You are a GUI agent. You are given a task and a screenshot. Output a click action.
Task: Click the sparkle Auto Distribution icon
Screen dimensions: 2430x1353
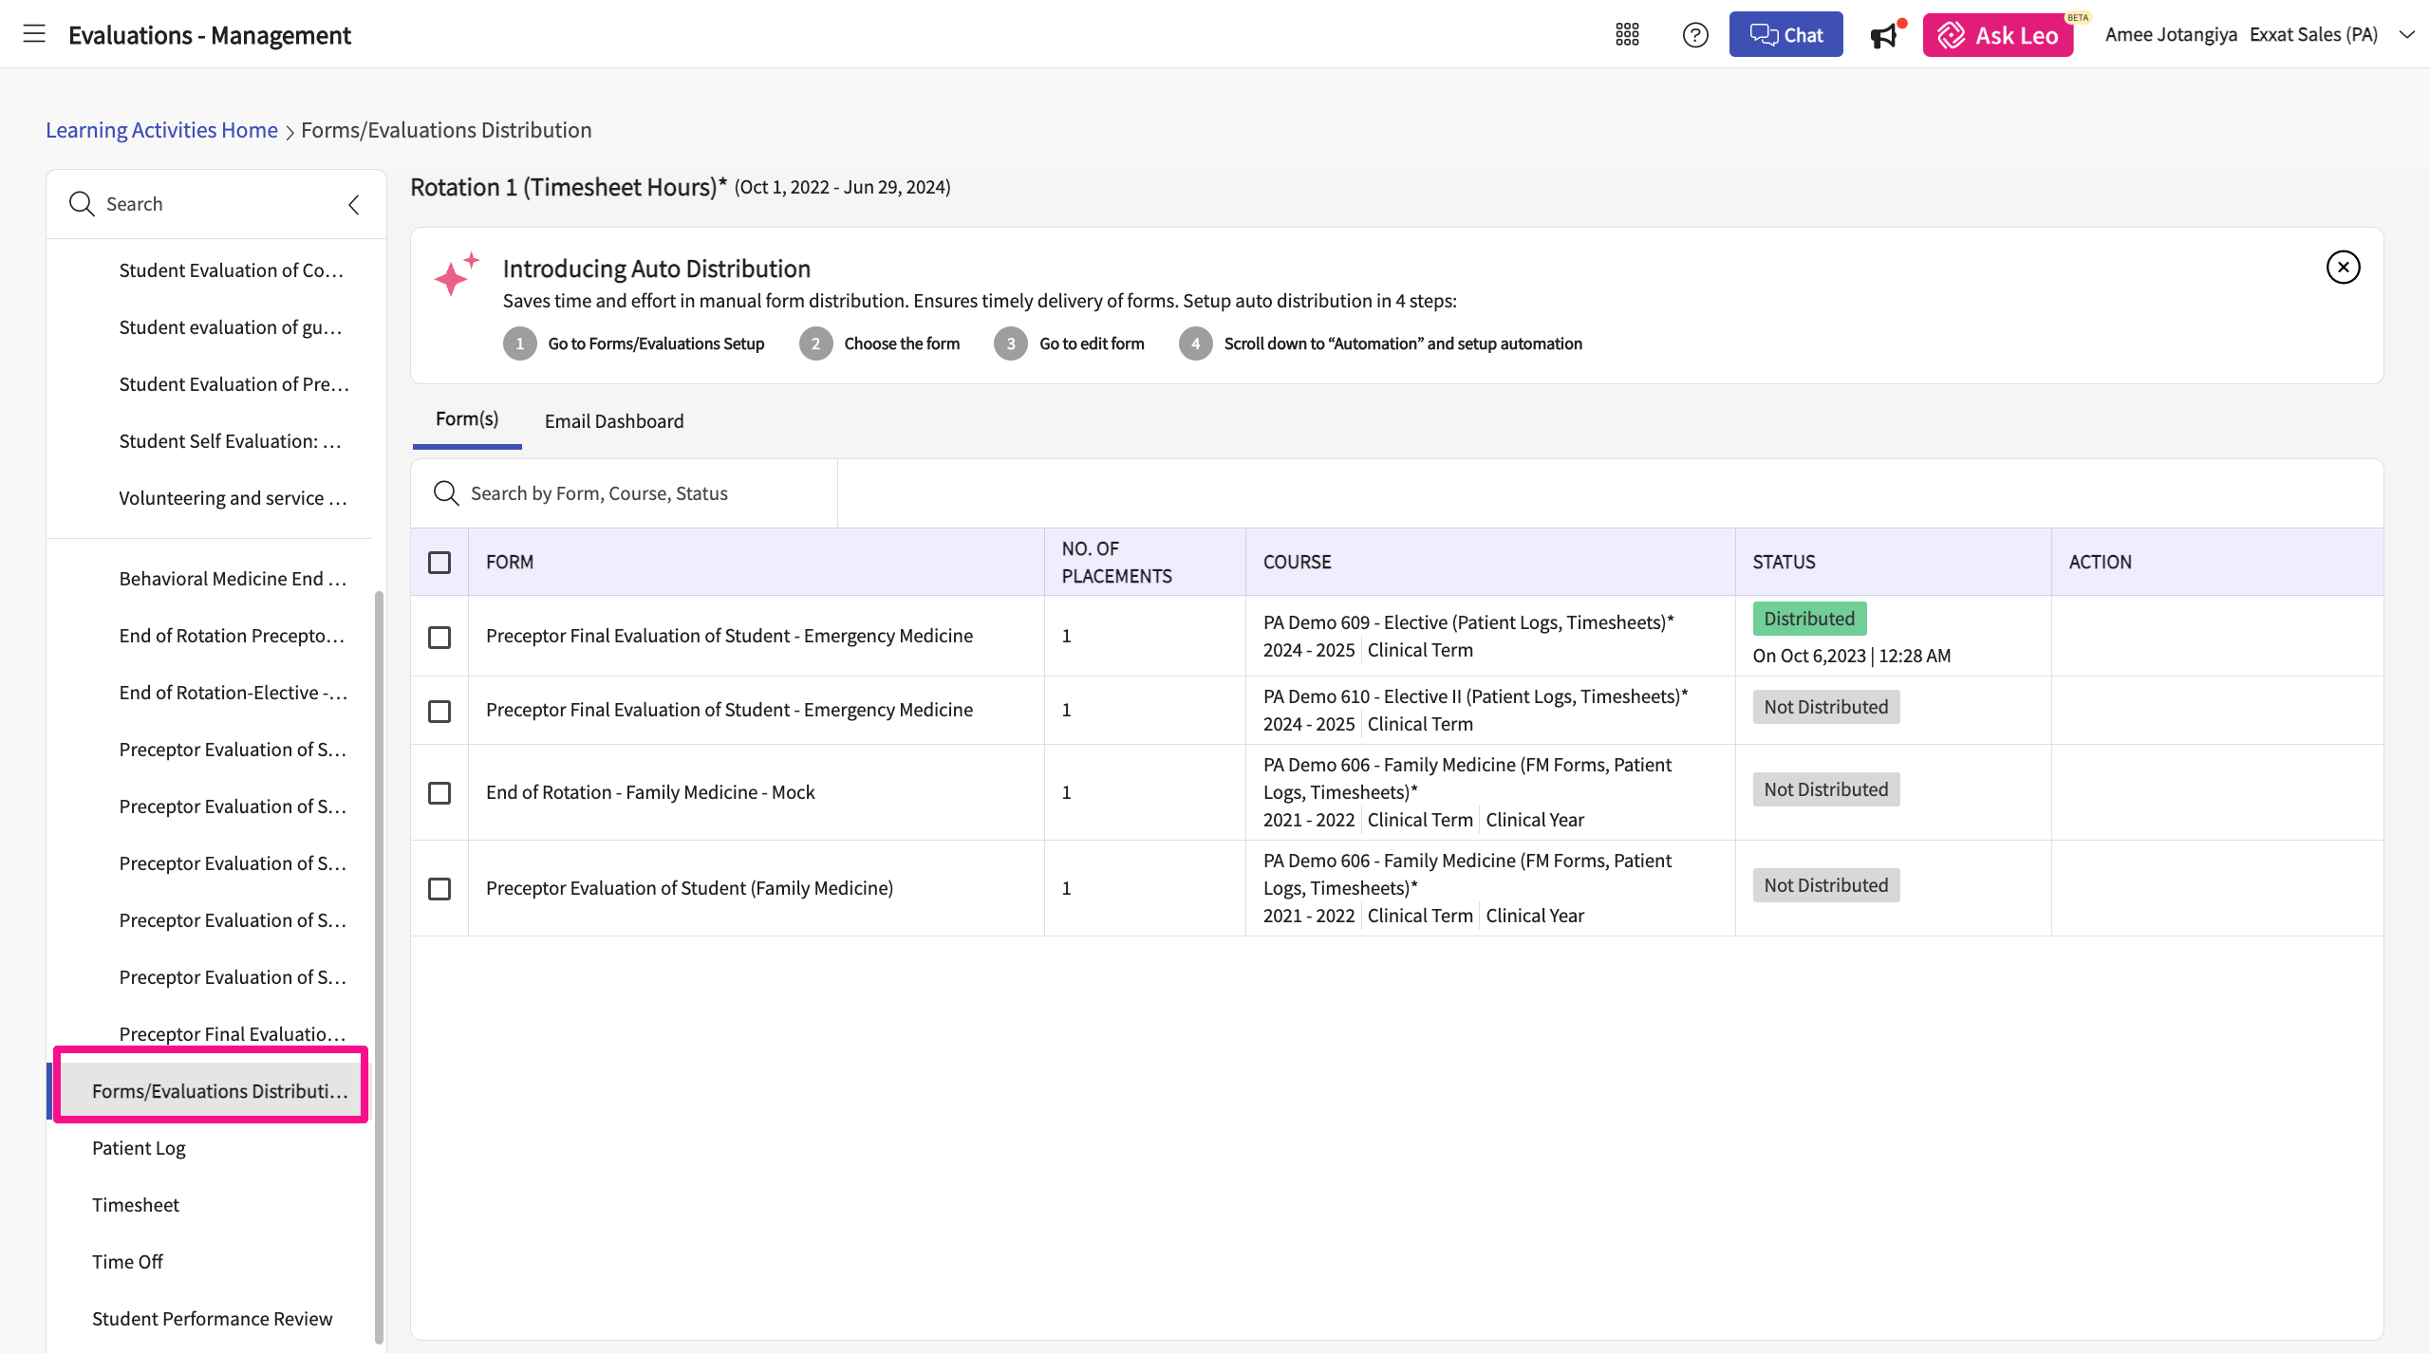point(456,275)
